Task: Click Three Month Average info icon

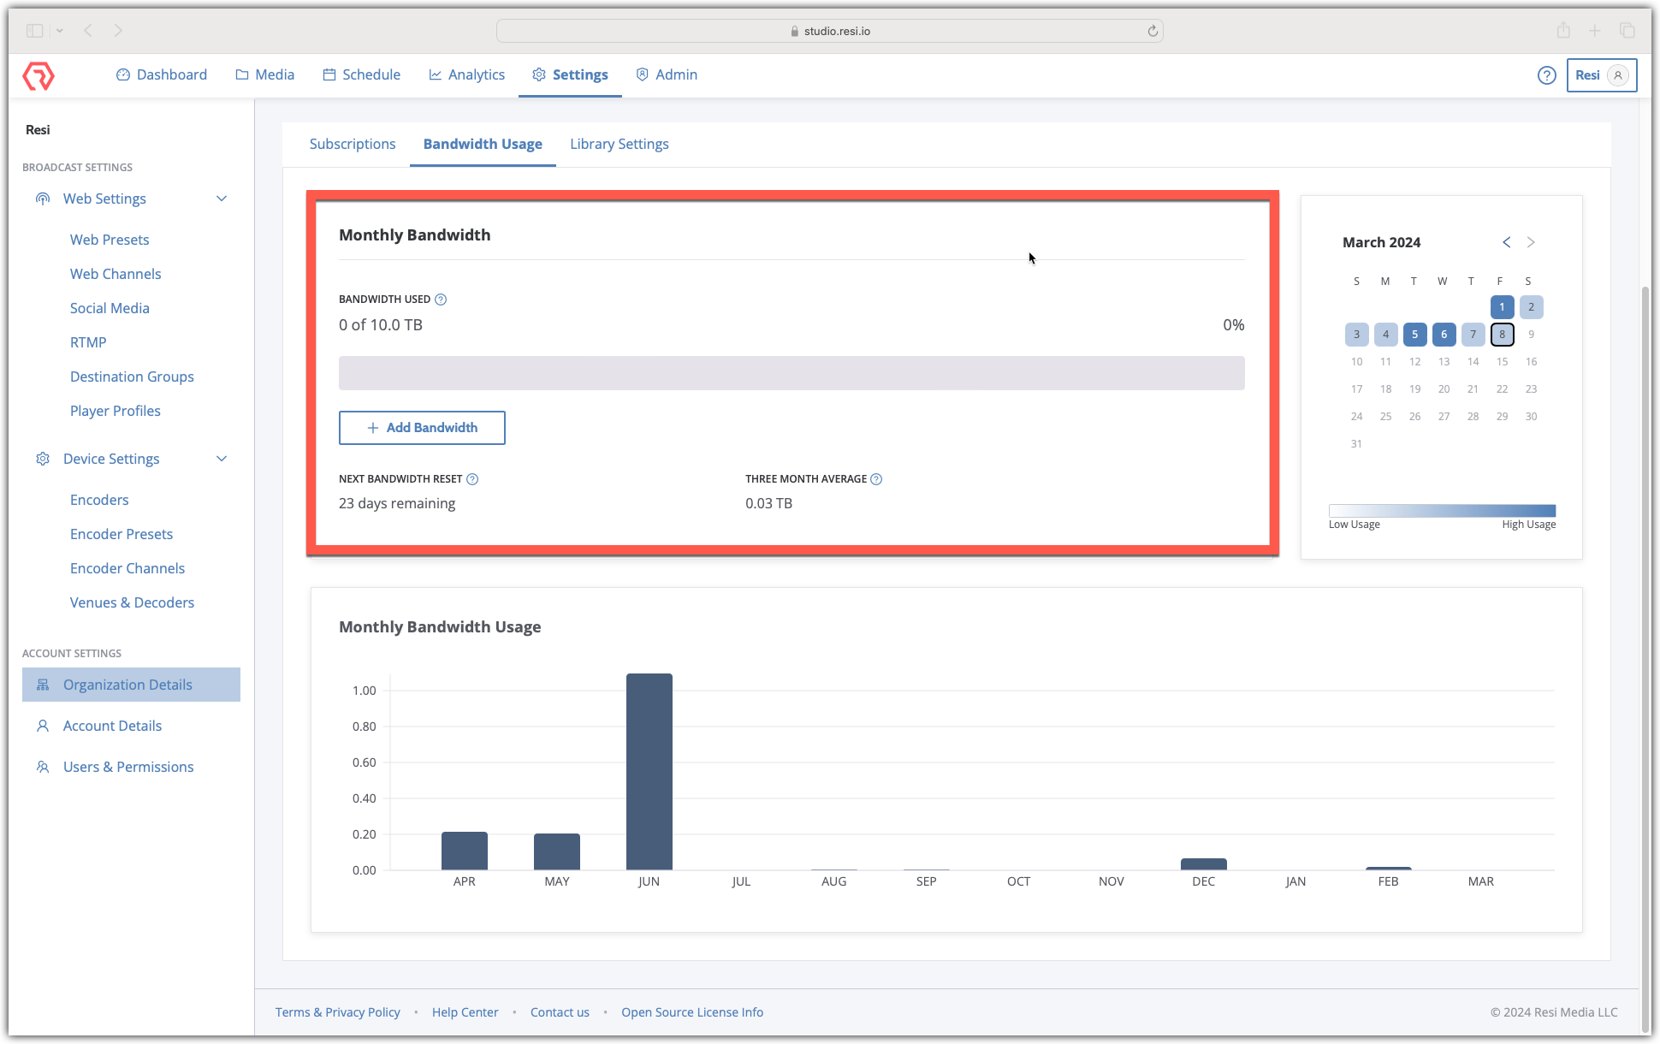Action: [x=876, y=479]
